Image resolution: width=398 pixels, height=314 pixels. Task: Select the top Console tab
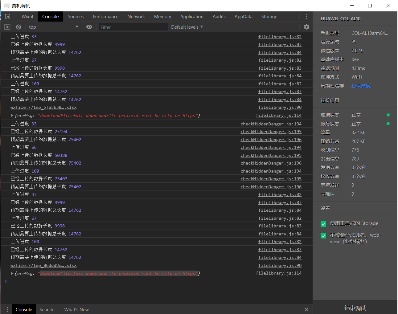[51, 17]
